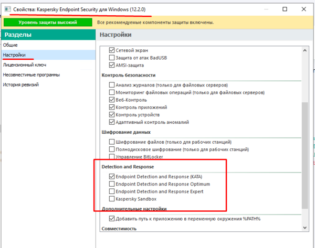Click the Шифрование данных group heading
The width and height of the screenshot is (315, 248).
tap(126, 132)
